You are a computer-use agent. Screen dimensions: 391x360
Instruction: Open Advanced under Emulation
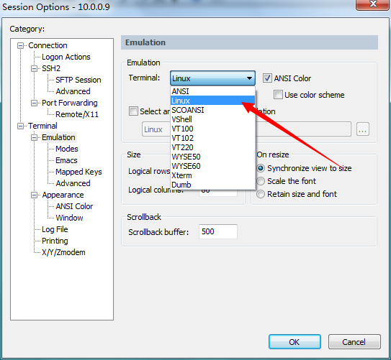coord(73,183)
